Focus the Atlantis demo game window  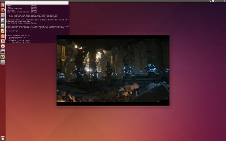pos(113,70)
